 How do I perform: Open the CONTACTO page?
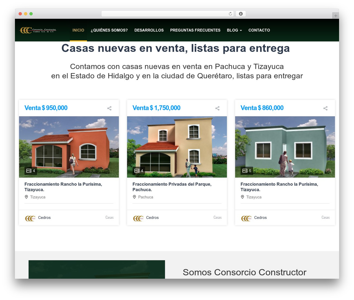tap(259, 30)
